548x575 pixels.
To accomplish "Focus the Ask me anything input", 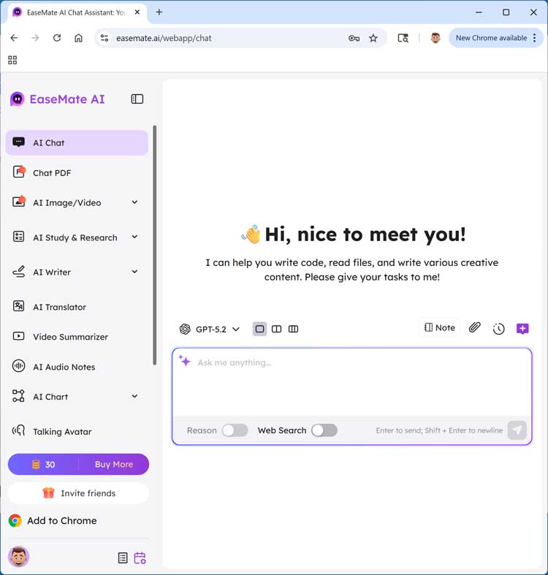I will [352, 381].
